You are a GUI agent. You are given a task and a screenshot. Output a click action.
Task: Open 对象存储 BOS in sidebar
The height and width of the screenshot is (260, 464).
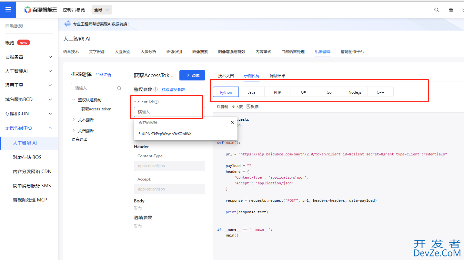[27, 157]
